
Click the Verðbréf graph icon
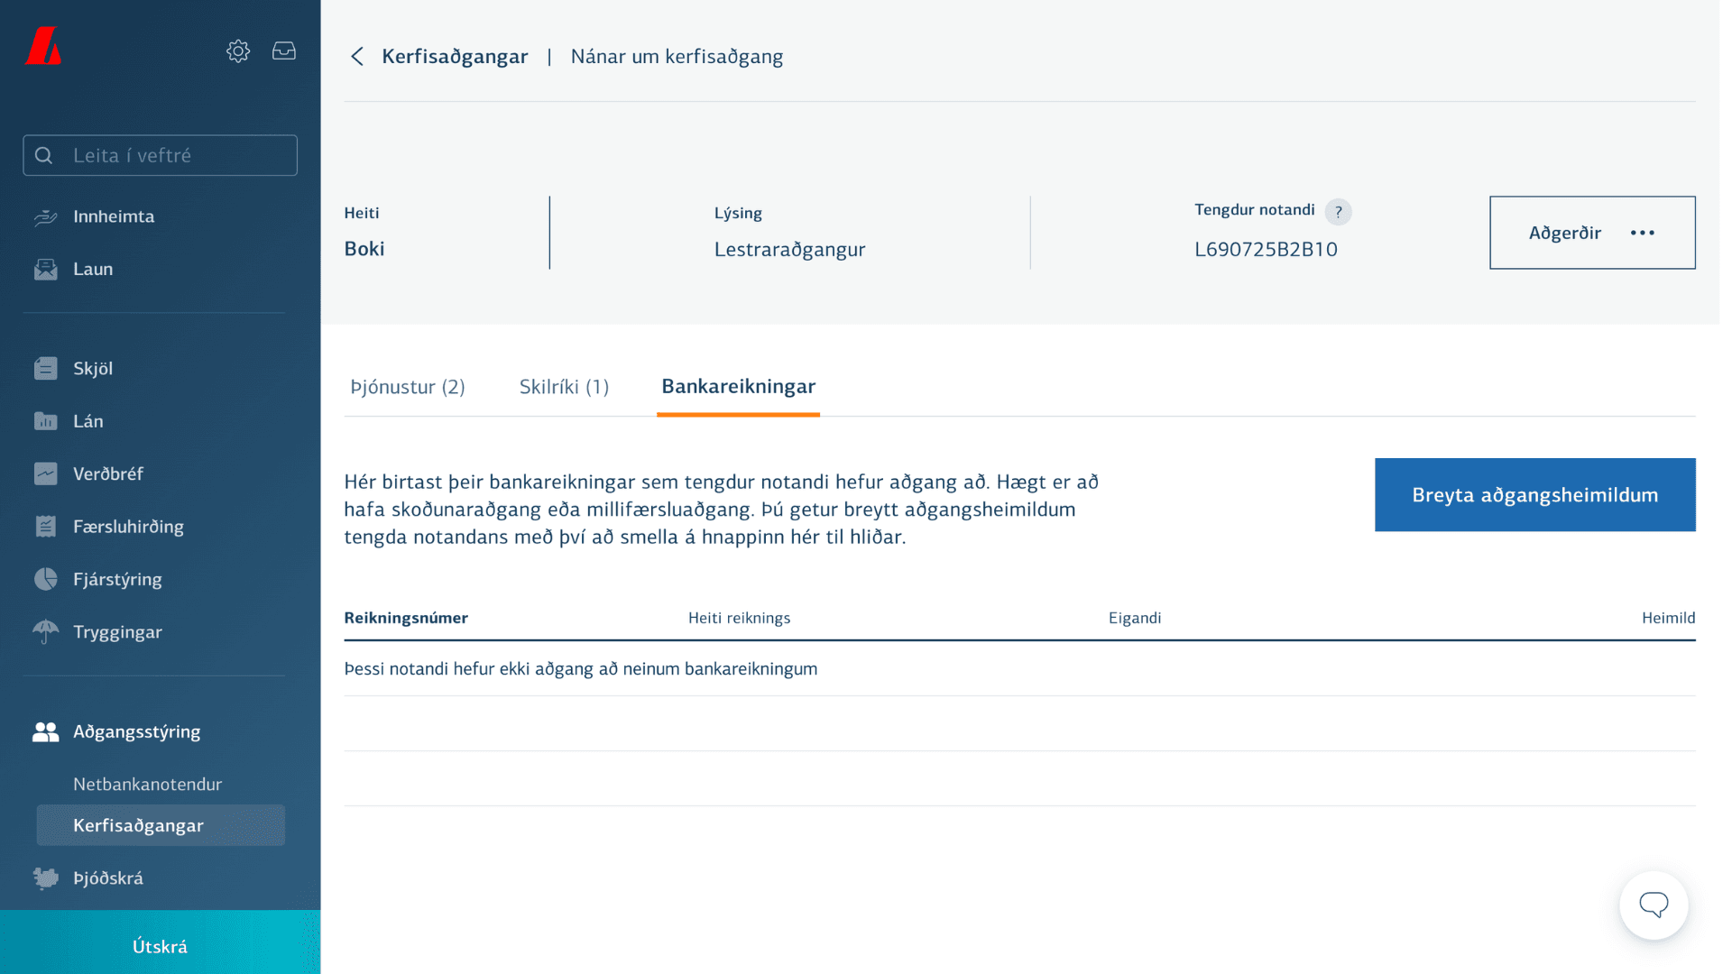[46, 474]
